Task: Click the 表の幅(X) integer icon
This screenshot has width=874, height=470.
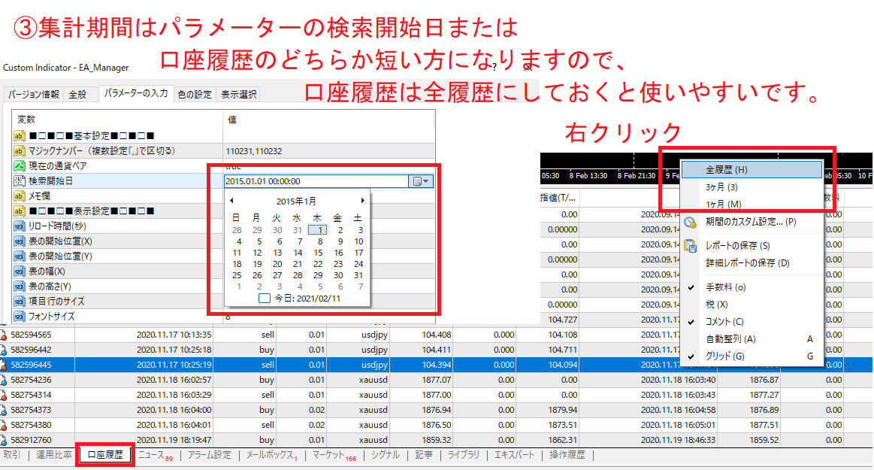Action: pyautogui.click(x=19, y=271)
